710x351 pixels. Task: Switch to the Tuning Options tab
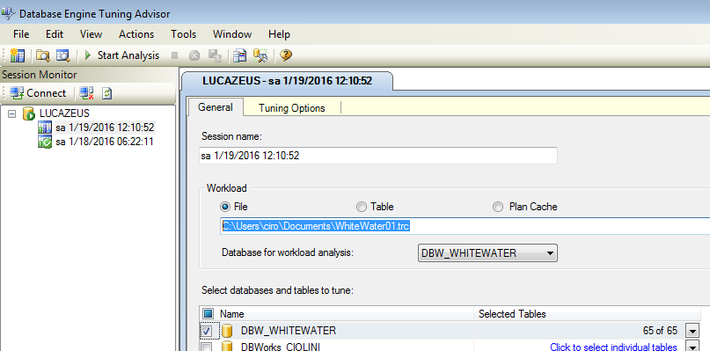(292, 108)
